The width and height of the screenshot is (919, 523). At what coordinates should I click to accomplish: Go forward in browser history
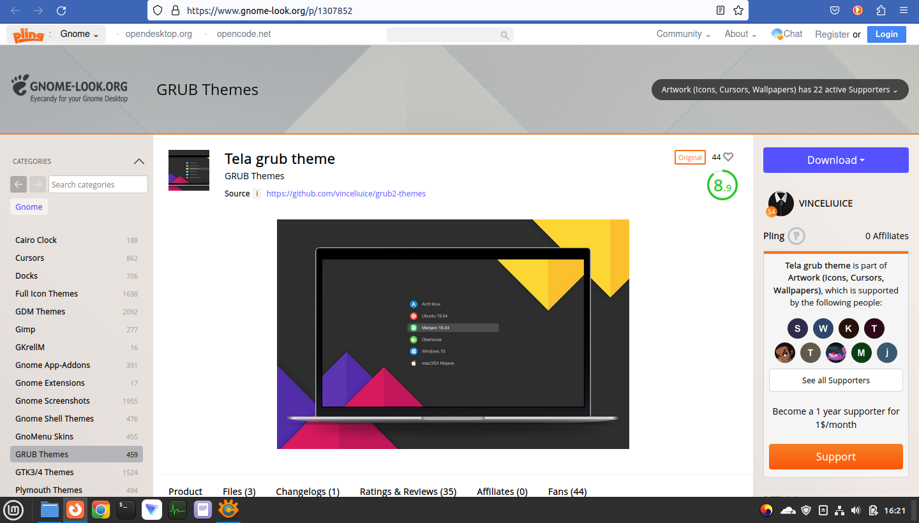click(38, 10)
